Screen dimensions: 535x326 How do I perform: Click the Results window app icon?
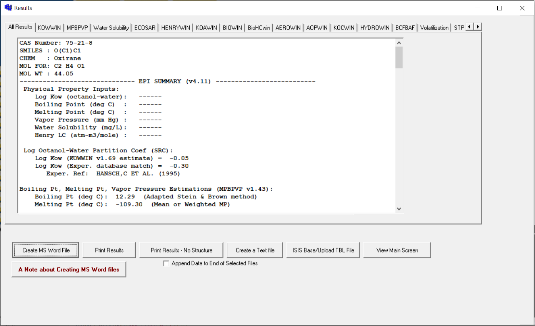pyautogui.click(x=8, y=8)
